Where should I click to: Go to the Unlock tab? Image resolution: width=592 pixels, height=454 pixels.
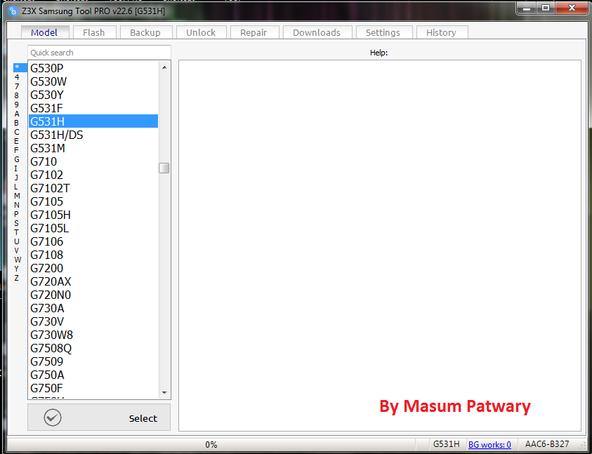pos(201,32)
